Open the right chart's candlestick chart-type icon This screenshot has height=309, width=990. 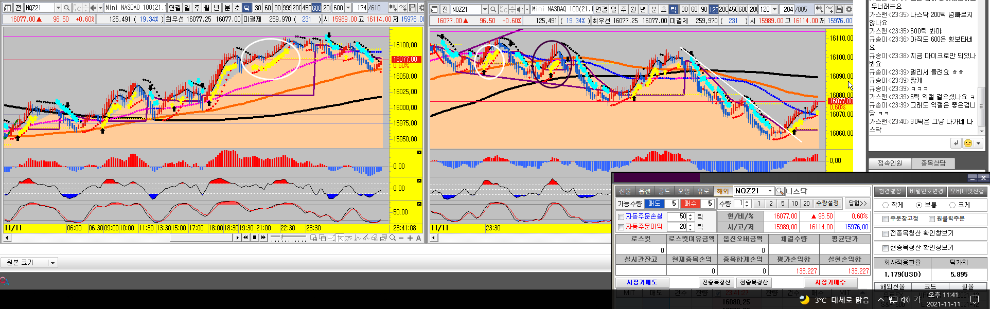click(820, 9)
